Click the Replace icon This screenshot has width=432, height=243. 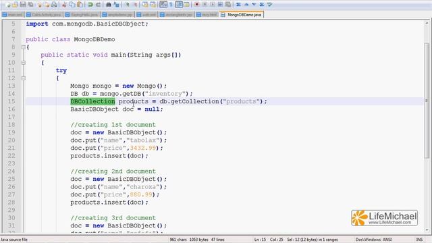117,5
